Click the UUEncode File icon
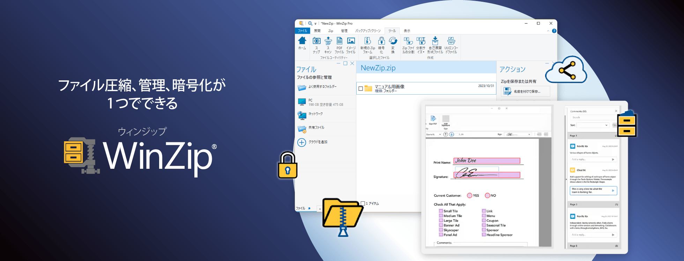 click(451, 41)
